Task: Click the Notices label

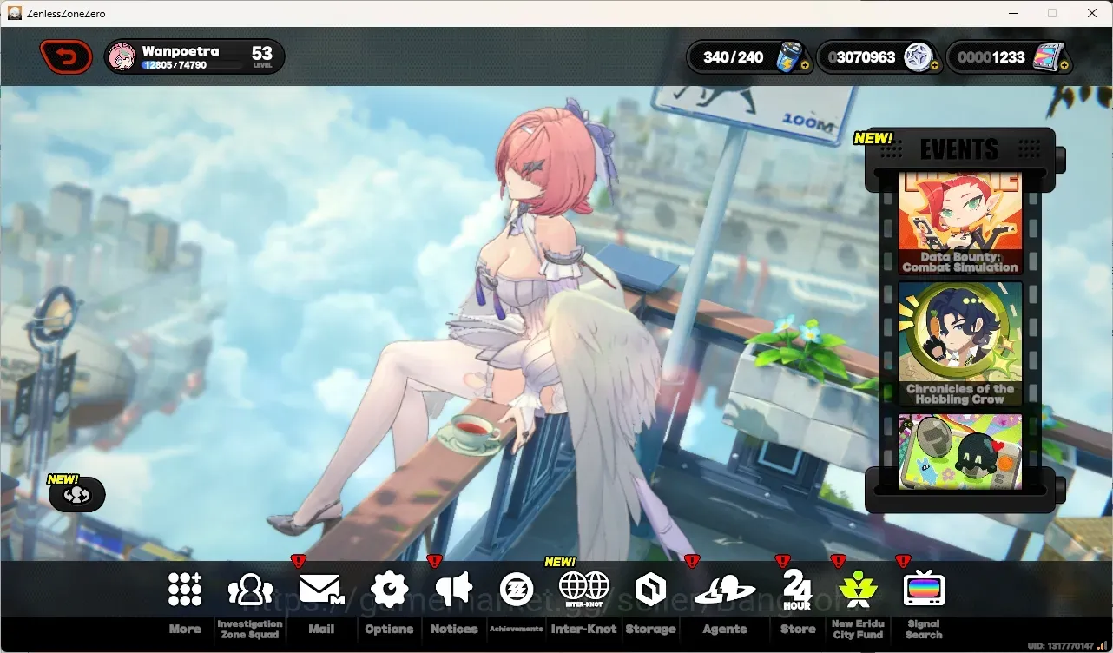Action: coord(454,630)
